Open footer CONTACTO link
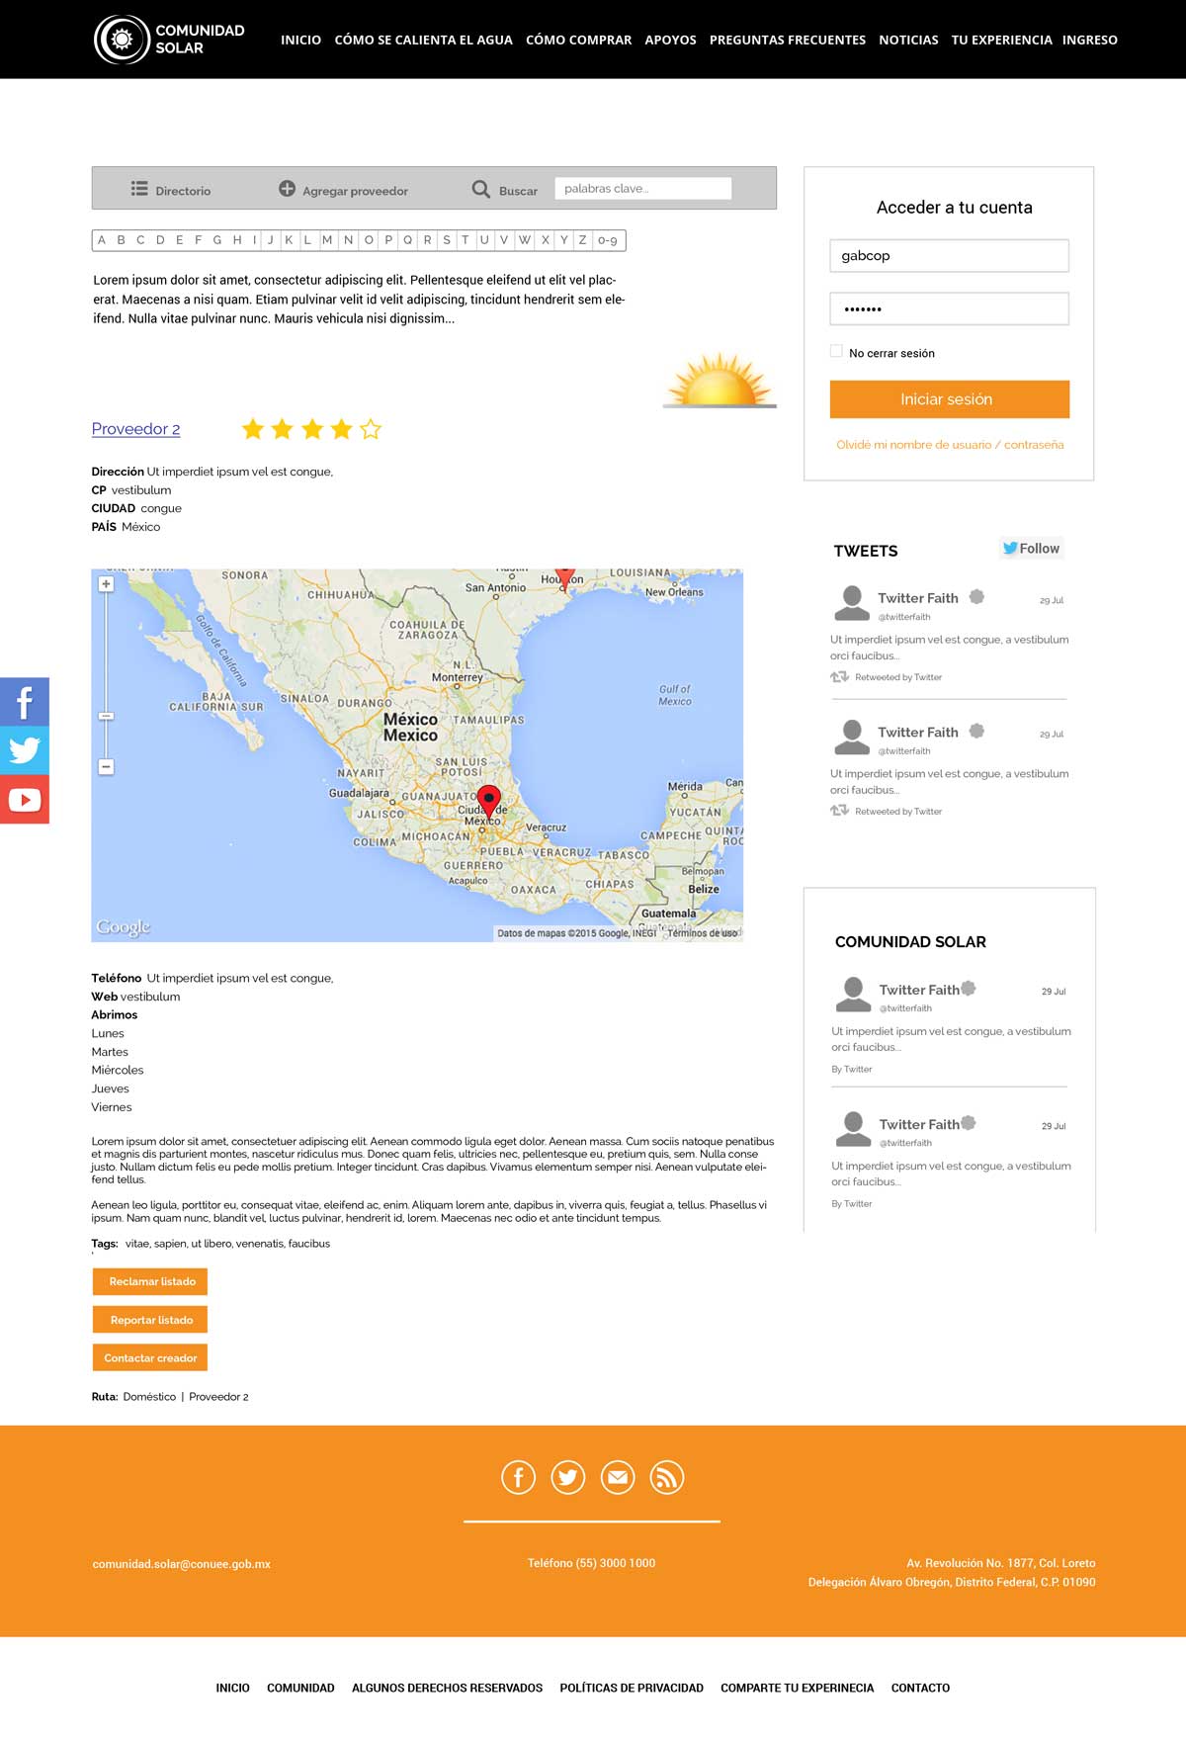1186x1740 pixels. pyautogui.click(x=920, y=1688)
